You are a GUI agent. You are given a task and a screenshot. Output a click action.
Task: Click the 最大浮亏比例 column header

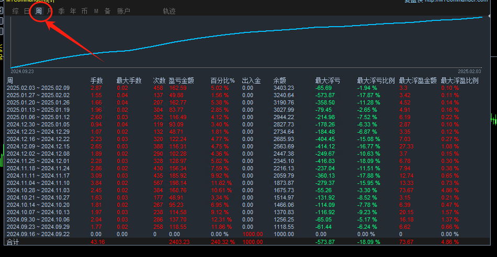coord(376,81)
